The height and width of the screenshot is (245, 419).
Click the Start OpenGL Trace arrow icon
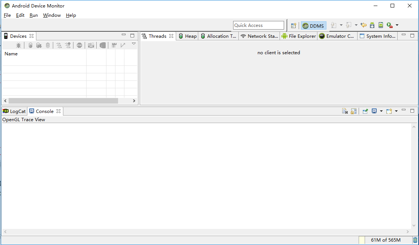(x=123, y=45)
